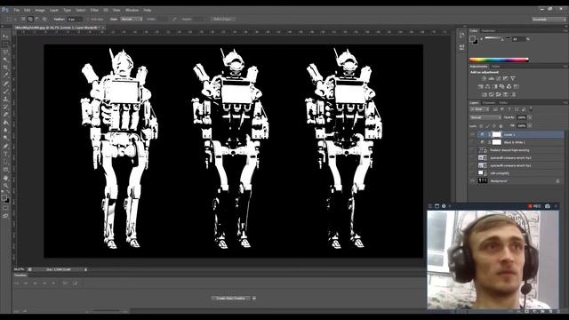Toggle visibility of Black & White 1 layer
This screenshot has width=569, height=320.
pos(472,142)
